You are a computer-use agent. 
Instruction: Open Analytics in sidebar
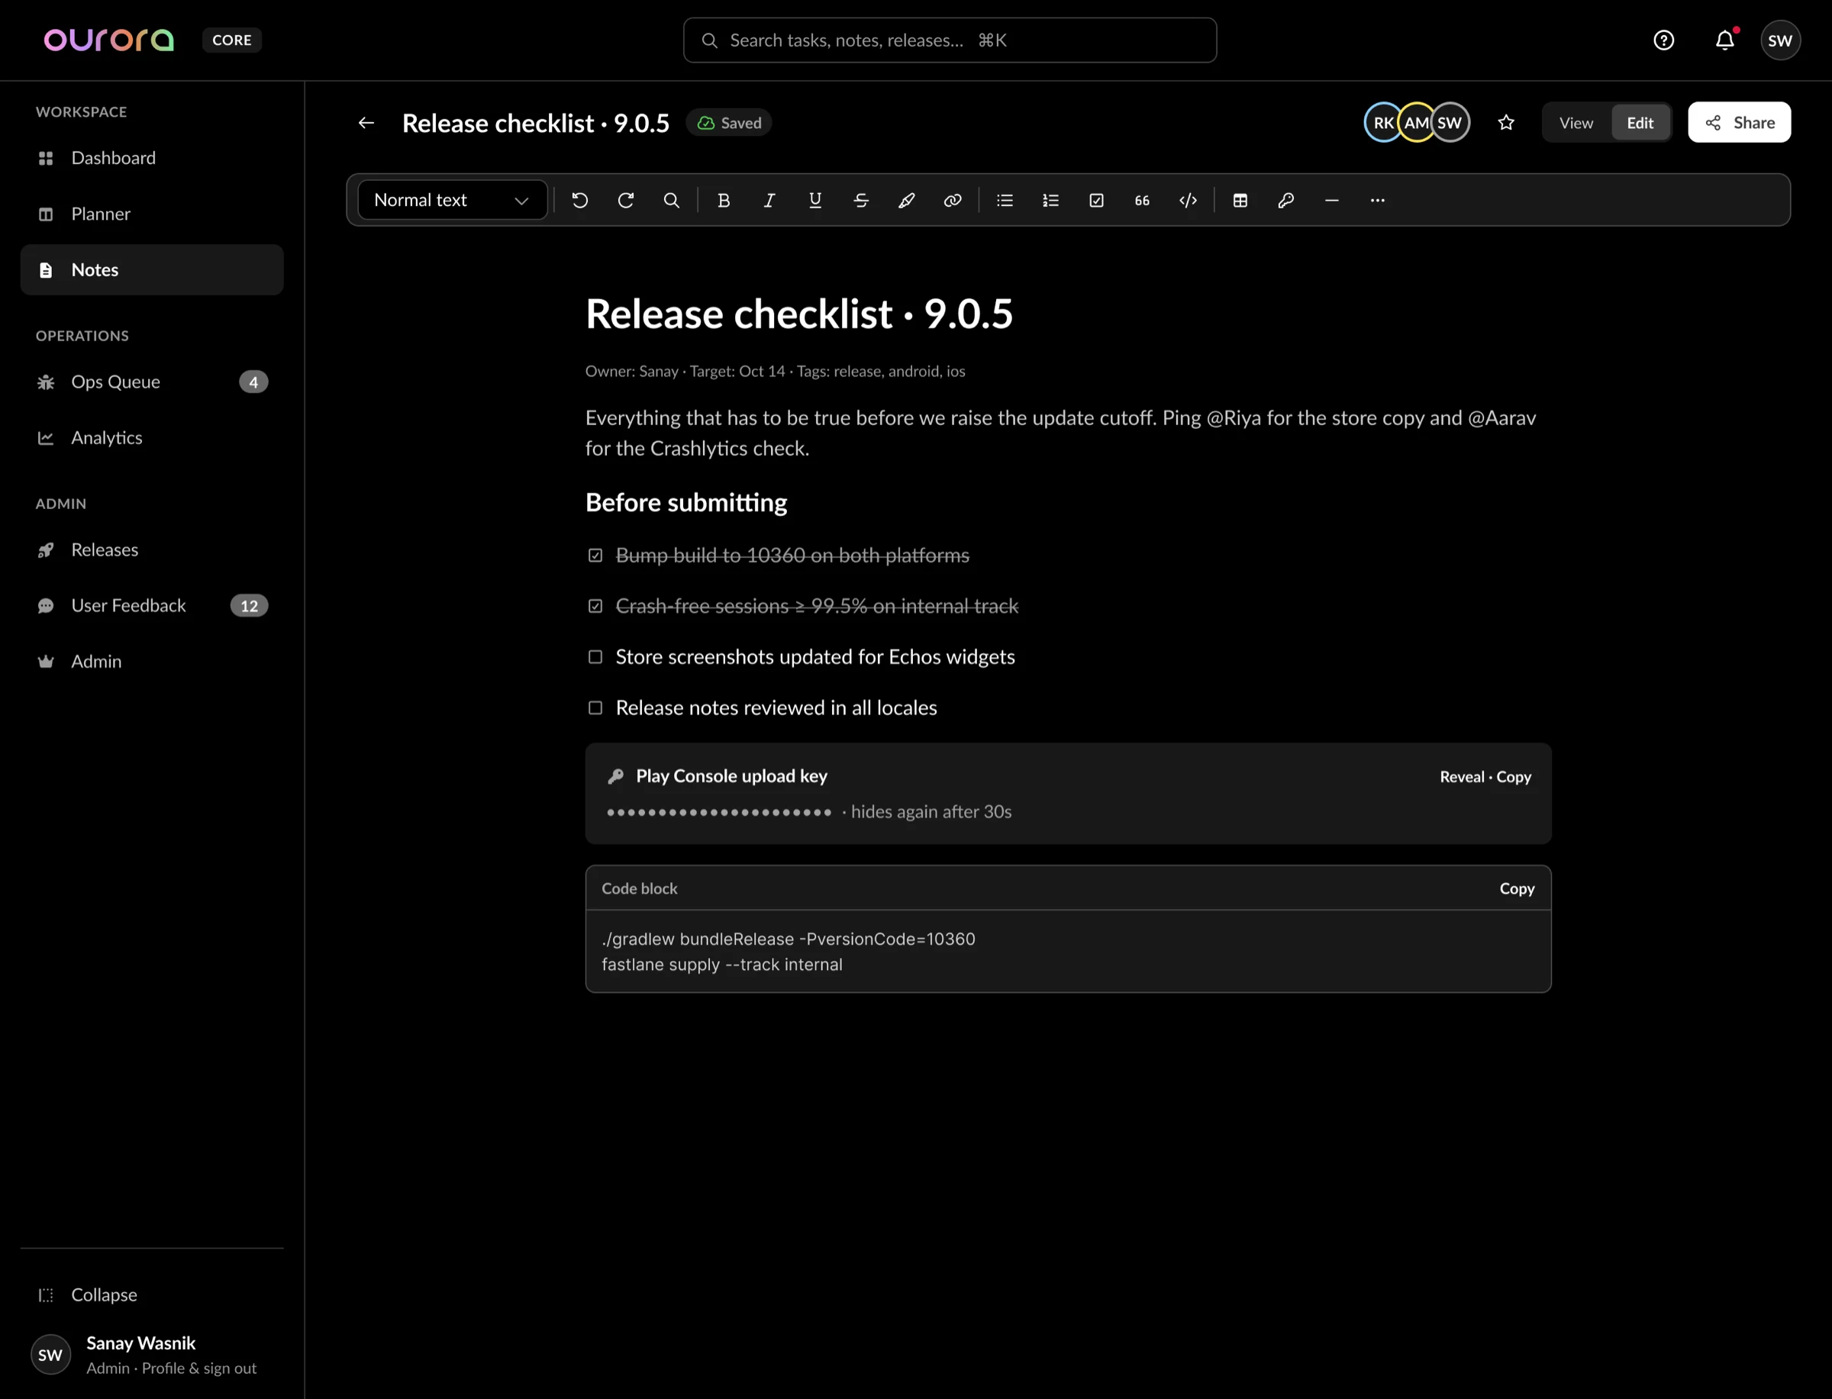click(152, 438)
